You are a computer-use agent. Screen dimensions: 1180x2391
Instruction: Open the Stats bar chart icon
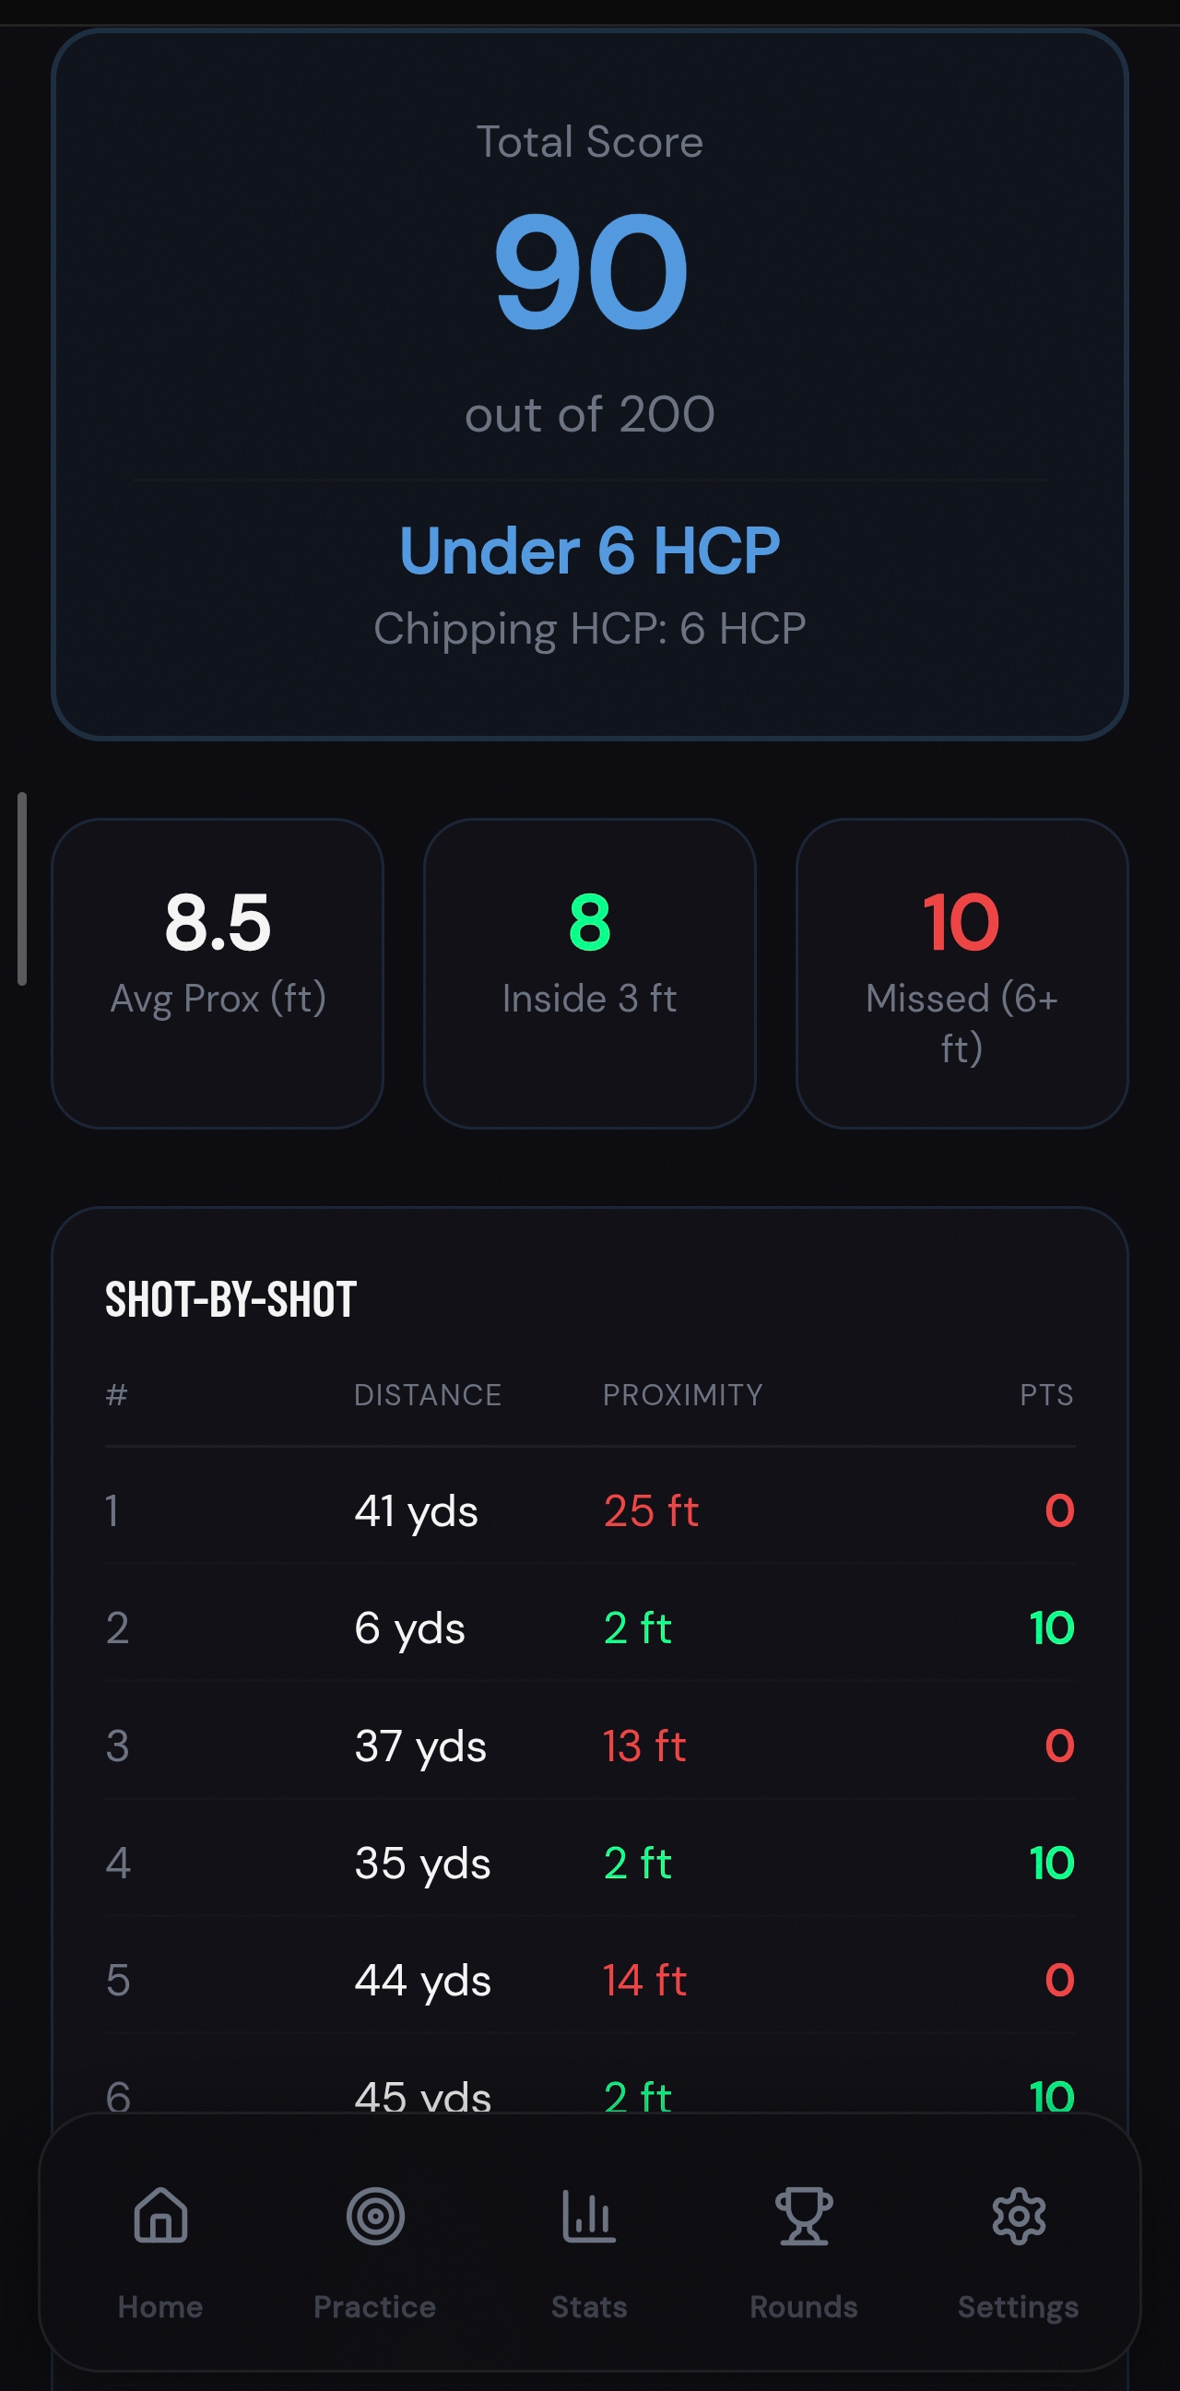588,2219
